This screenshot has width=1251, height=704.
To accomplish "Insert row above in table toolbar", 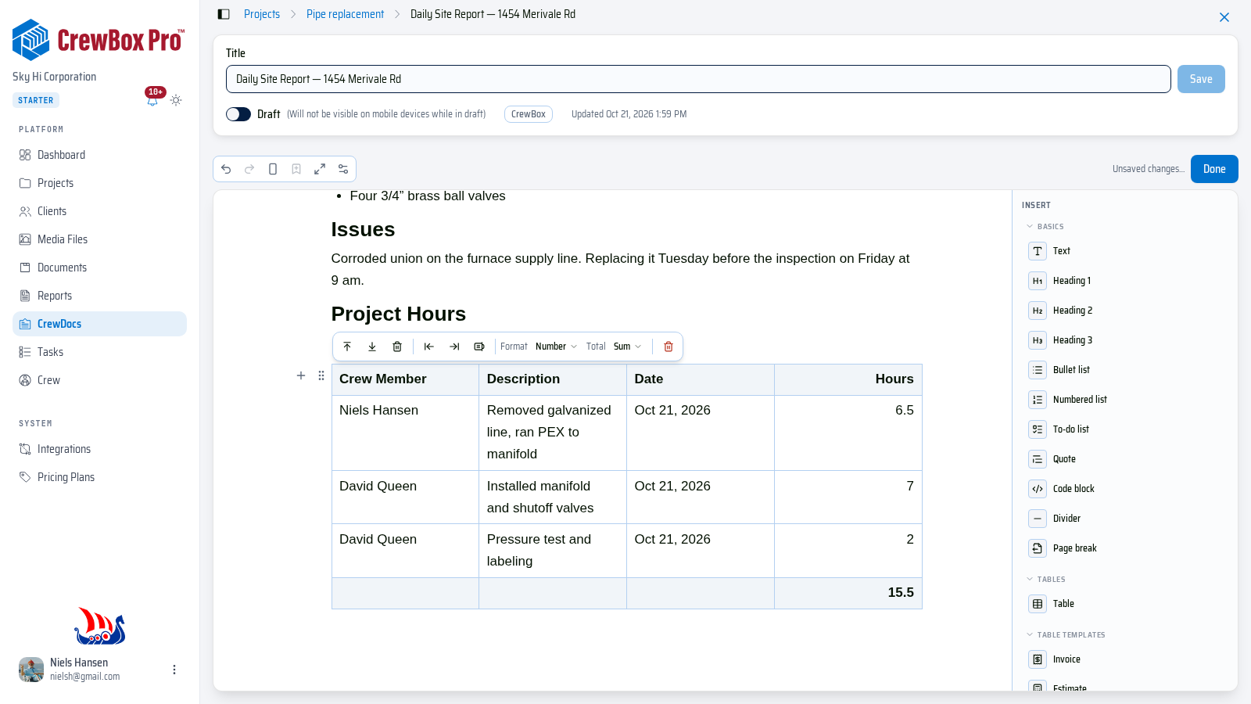I will click(347, 347).
